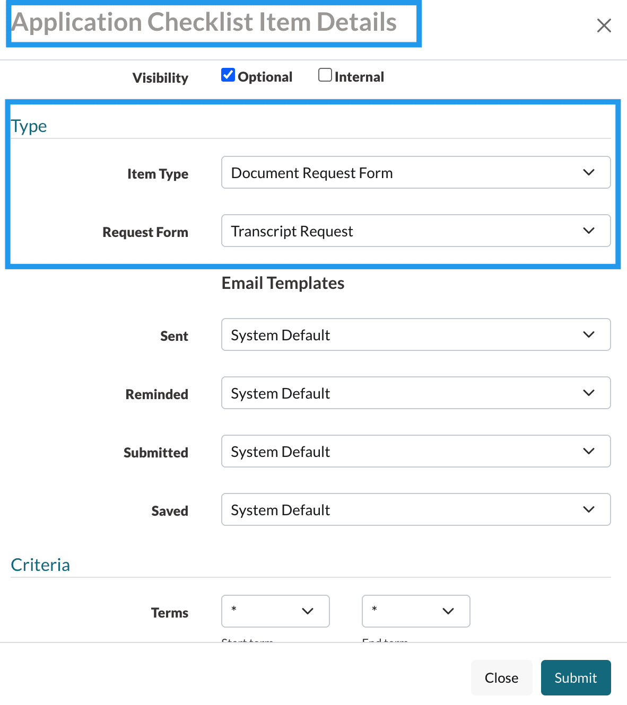
Task: Open the Submitted email template dropdown
Action: [x=415, y=452]
